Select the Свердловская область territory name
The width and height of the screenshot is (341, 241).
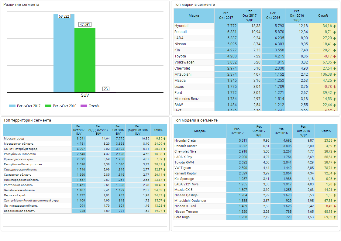click(20, 170)
